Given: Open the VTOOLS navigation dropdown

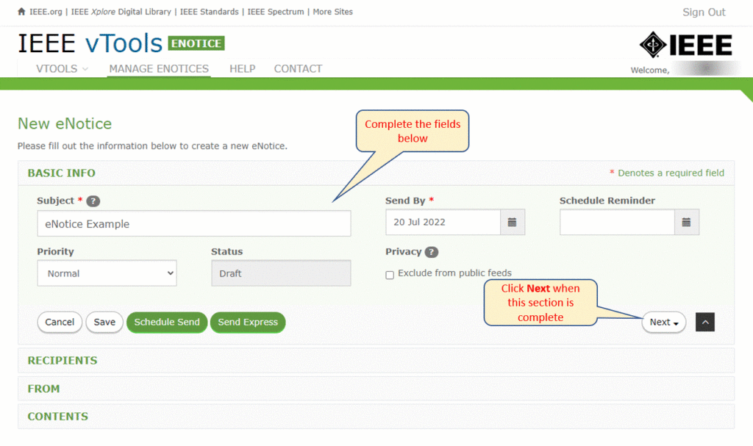Looking at the screenshot, I should (62, 68).
